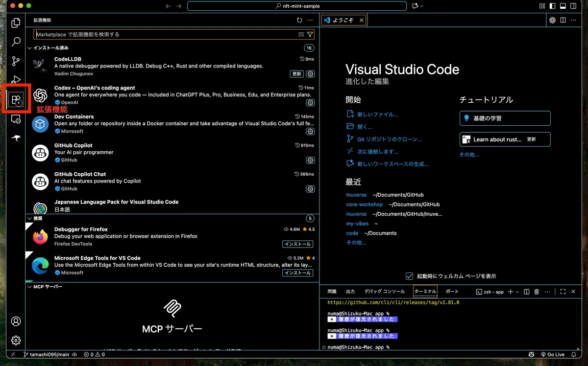
Task: Open the kangaroo icon view in activity bar
Action: (16, 138)
